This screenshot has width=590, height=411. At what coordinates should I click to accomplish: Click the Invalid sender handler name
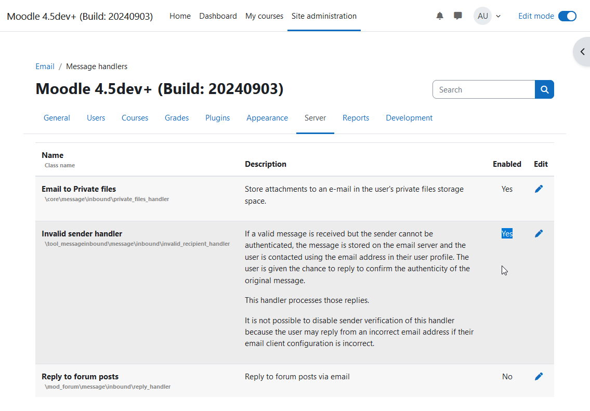tap(82, 233)
